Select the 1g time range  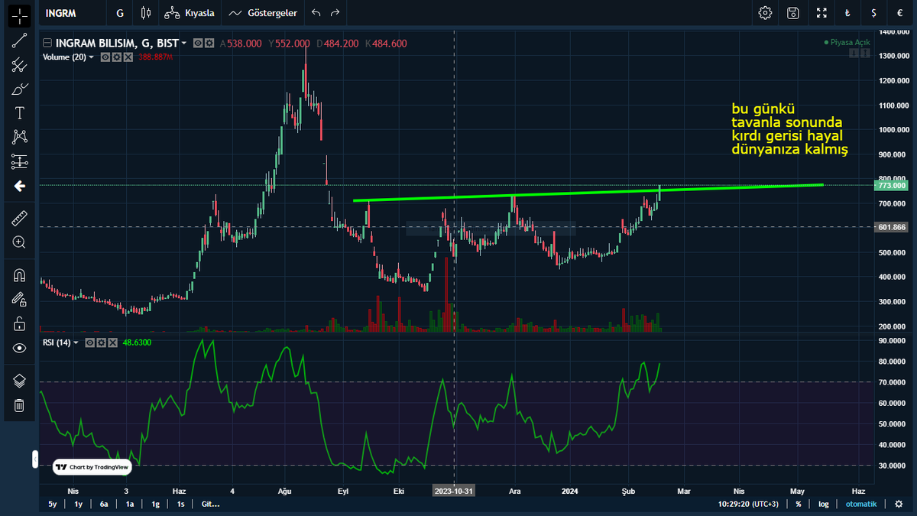point(155,505)
